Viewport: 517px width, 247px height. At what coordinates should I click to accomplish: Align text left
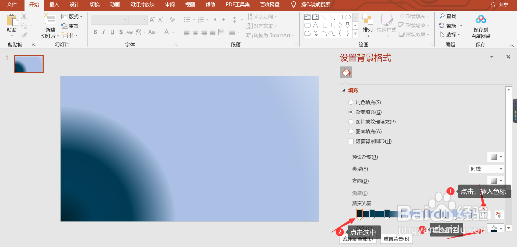click(x=187, y=32)
